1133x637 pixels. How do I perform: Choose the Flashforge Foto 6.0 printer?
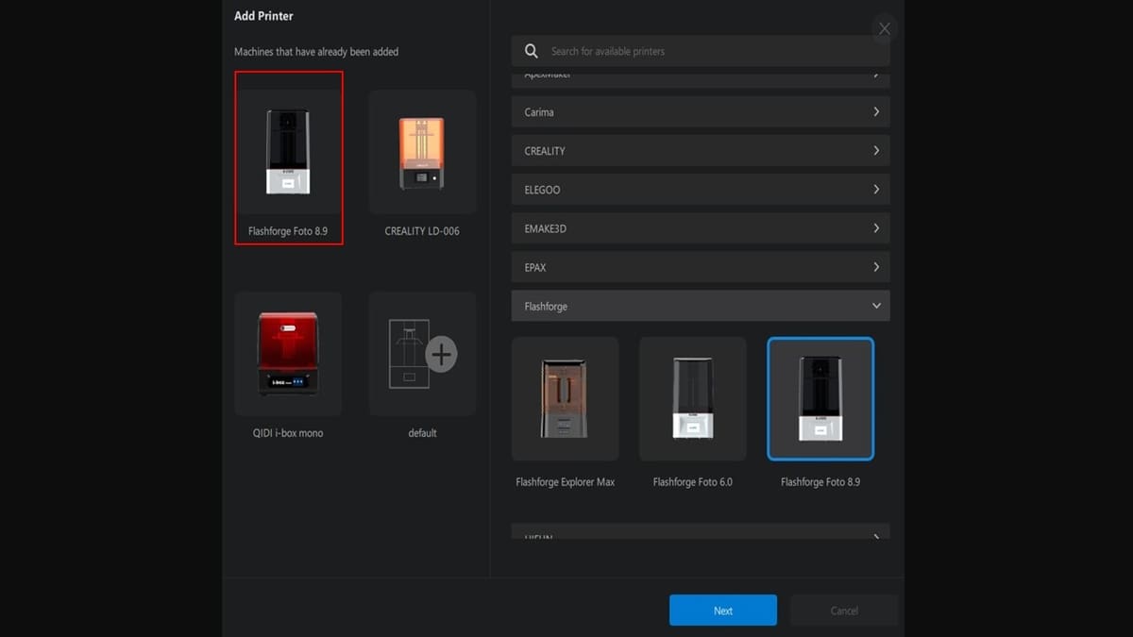tap(693, 398)
